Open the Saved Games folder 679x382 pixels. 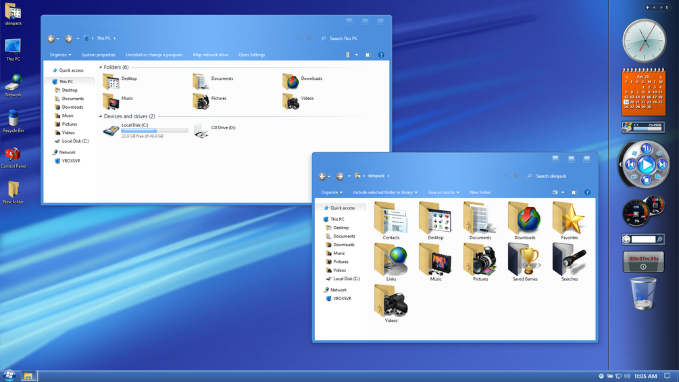click(525, 262)
